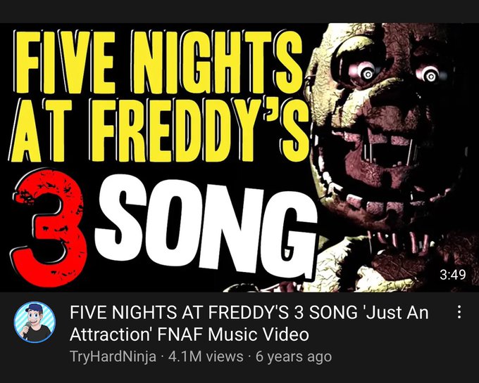Screen dimensions: 479x383
Task: Click the white SONG text in the thumbnail
Action: point(206,228)
